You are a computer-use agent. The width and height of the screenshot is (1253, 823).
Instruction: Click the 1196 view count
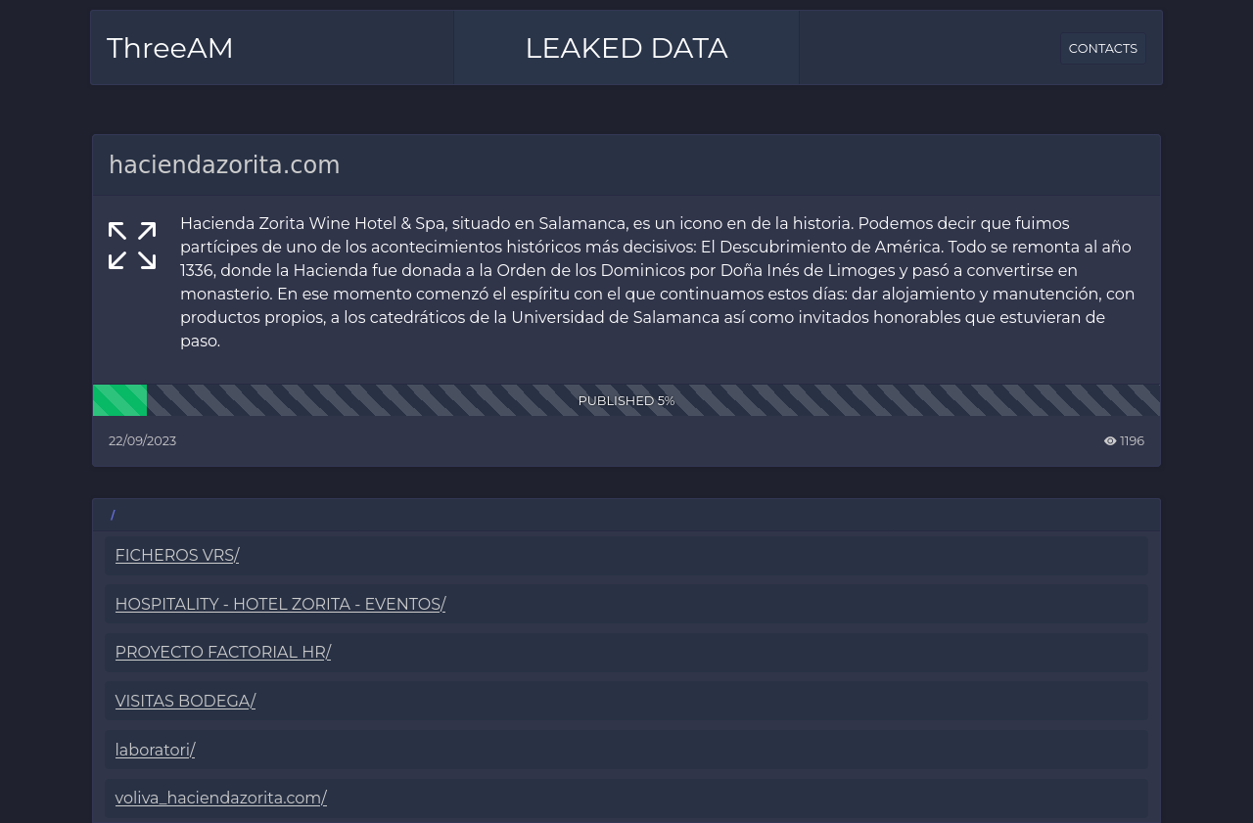[1132, 441]
